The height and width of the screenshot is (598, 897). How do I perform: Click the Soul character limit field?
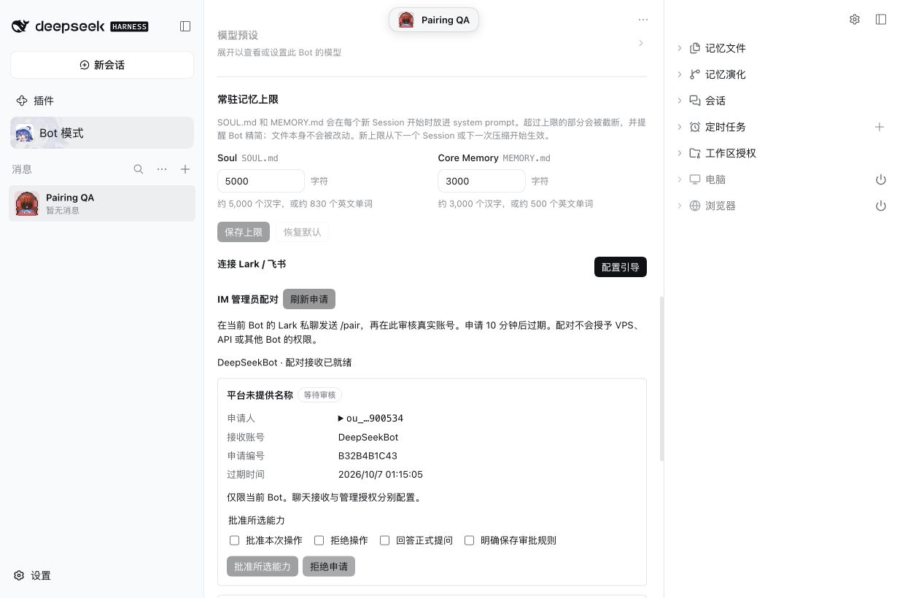click(261, 181)
